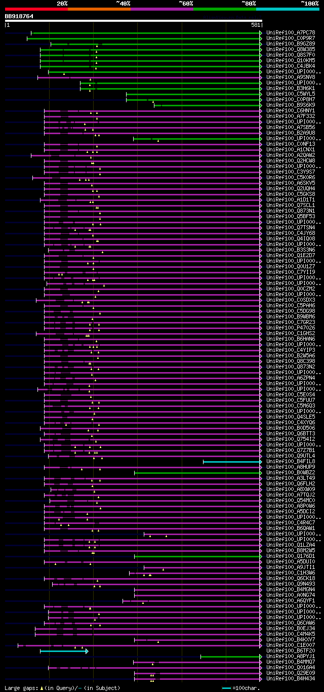Screen dimensions: 324x692
Task: Select the UniRef100_Q176D1 label
Action: pos(291,556)
